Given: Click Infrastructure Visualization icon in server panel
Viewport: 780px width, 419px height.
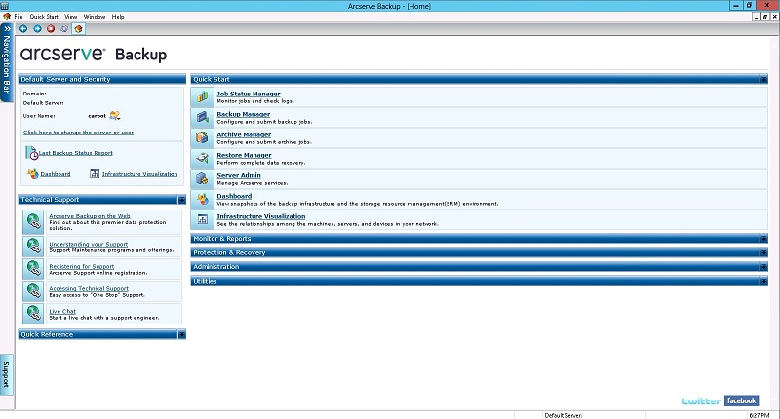Looking at the screenshot, I should point(95,174).
